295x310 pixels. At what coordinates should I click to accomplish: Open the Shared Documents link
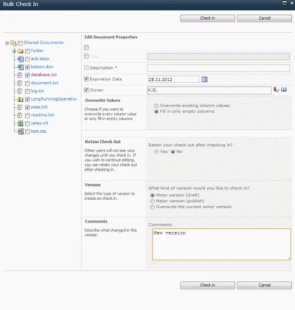tap(43, 43)
